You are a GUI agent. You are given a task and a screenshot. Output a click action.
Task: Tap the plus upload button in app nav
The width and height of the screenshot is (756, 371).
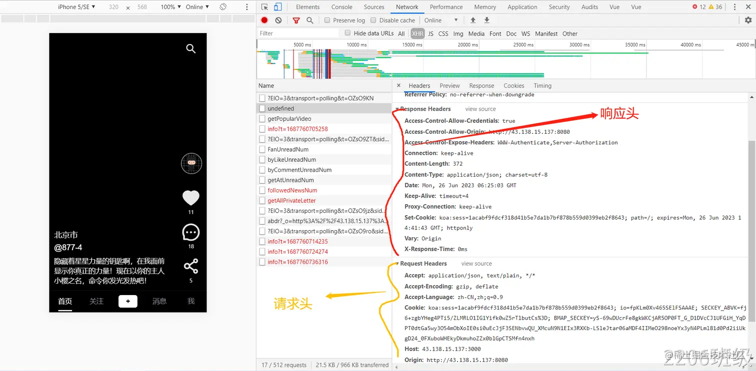[128, 301]
